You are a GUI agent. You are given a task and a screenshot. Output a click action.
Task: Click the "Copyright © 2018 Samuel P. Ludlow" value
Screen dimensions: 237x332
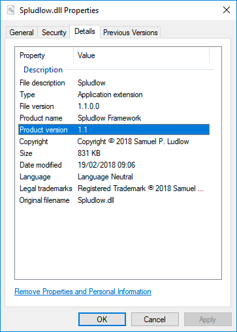pyautogui.click(x=133, y=142)
